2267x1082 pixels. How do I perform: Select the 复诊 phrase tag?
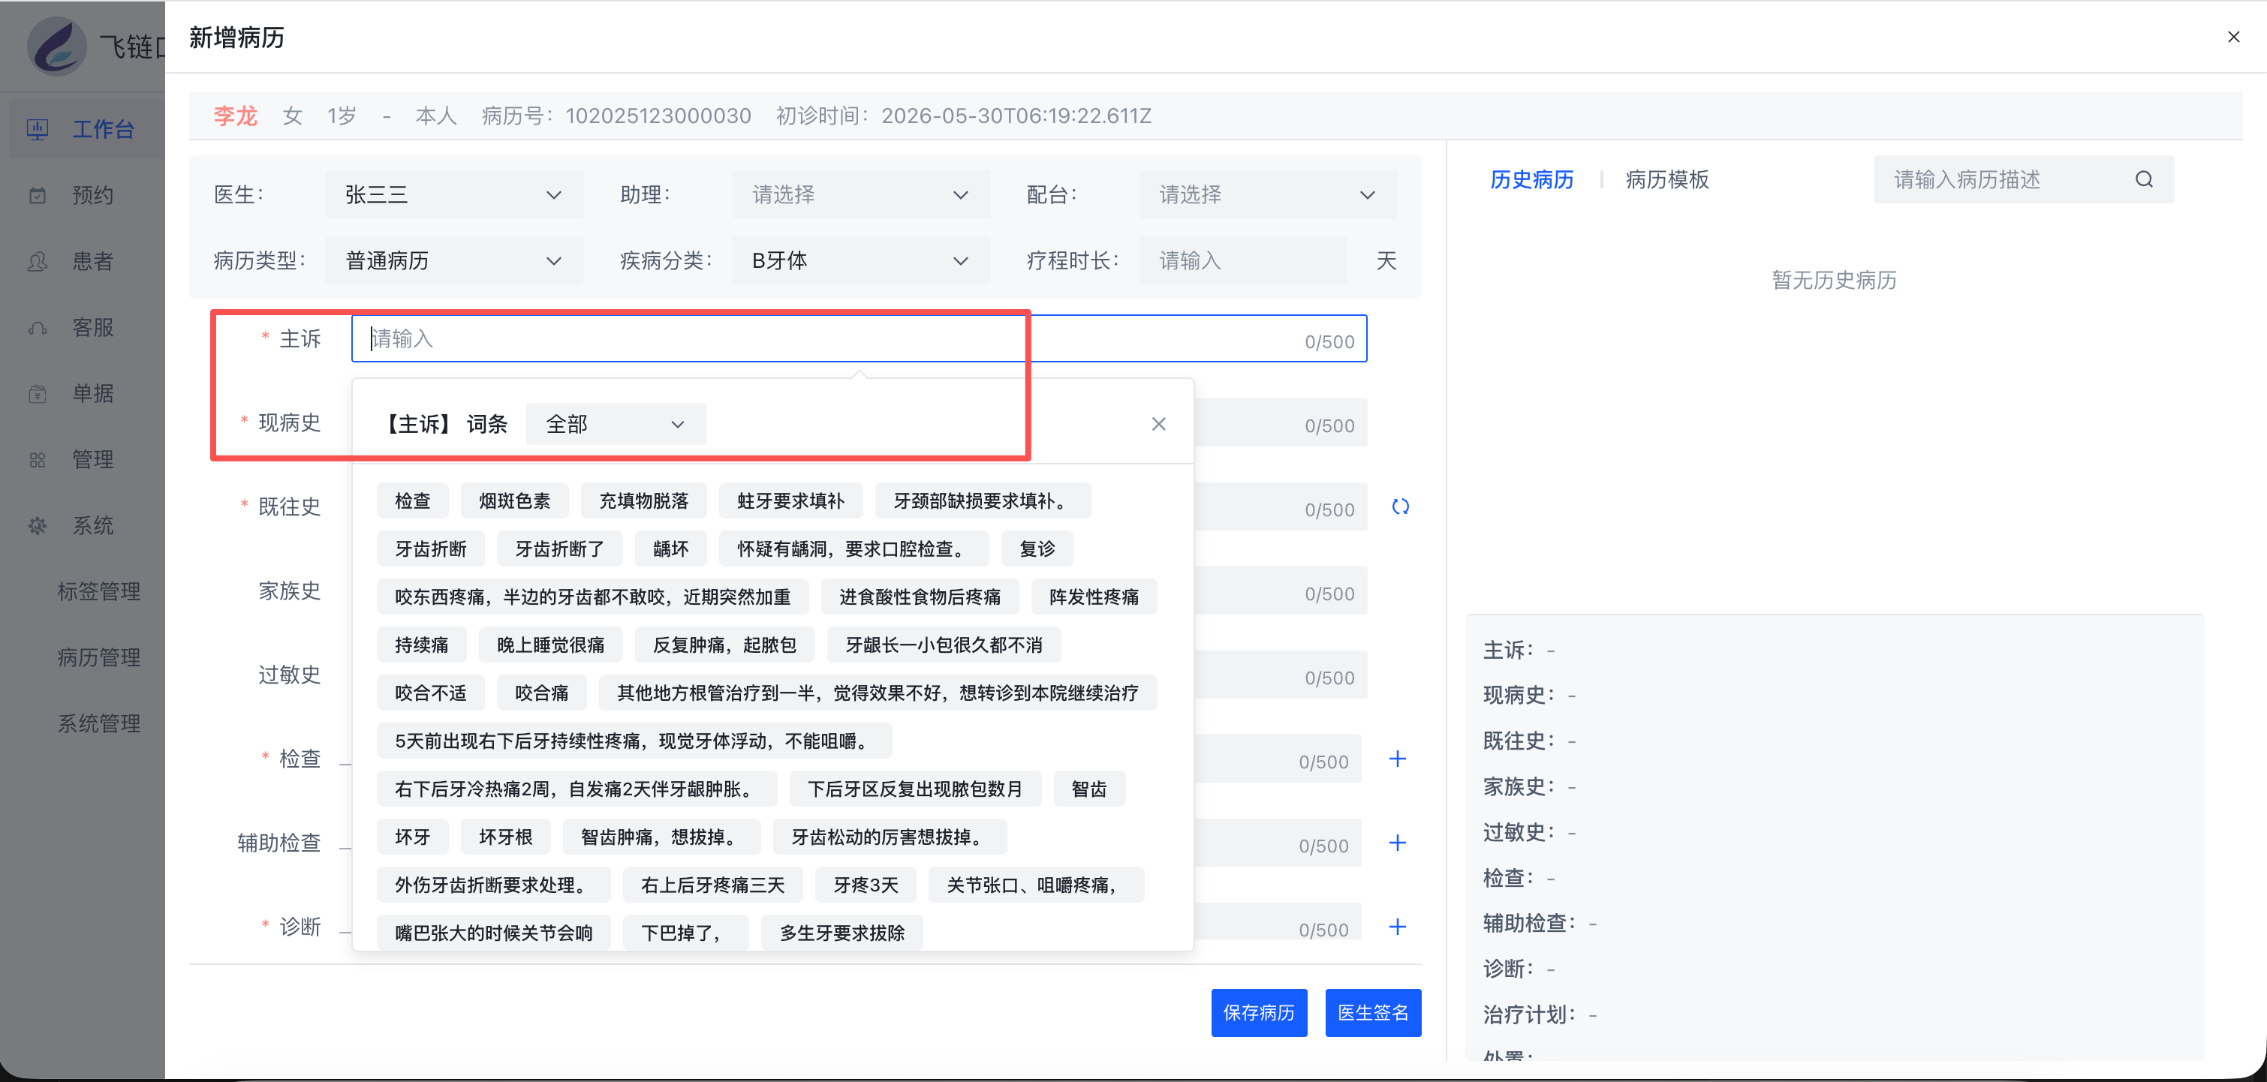[x=1037, y=549]
